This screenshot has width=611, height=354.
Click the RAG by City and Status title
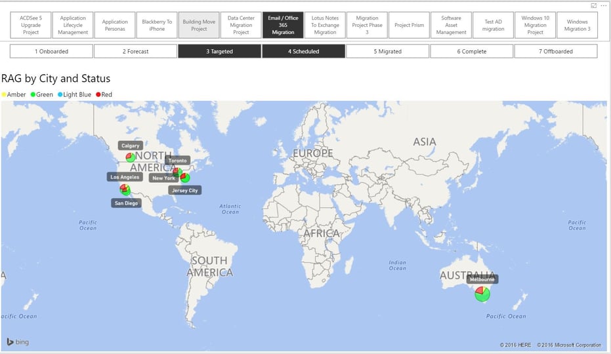pos(56,79)
